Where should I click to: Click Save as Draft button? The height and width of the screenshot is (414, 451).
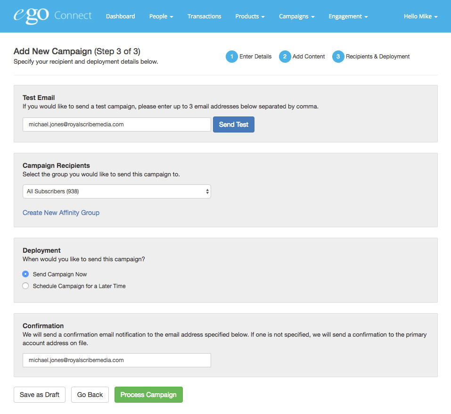[40, 395]
